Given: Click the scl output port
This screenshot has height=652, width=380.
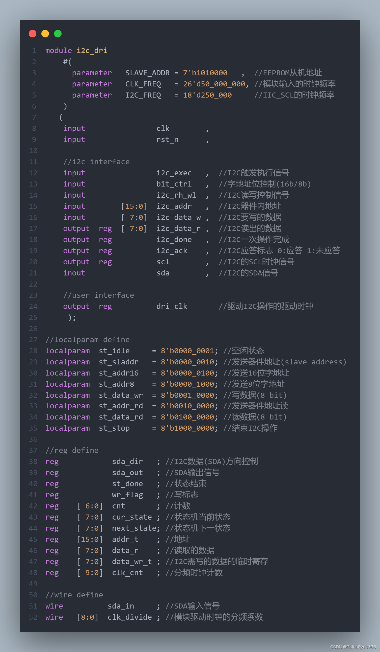Looking at the screenshot, I should tap(163, 262).
